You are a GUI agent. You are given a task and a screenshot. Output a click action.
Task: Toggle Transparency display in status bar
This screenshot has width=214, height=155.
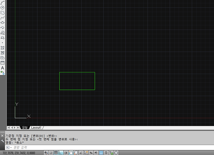tap(101, 153)
